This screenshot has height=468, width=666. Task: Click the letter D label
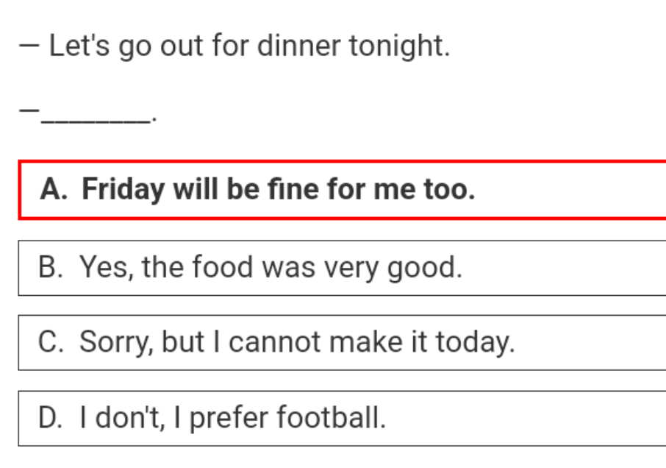(51, 419)
